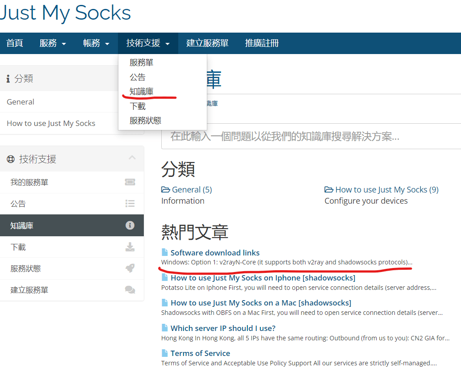Open the Which server IP should I use? article

click(x=223, y=328)
